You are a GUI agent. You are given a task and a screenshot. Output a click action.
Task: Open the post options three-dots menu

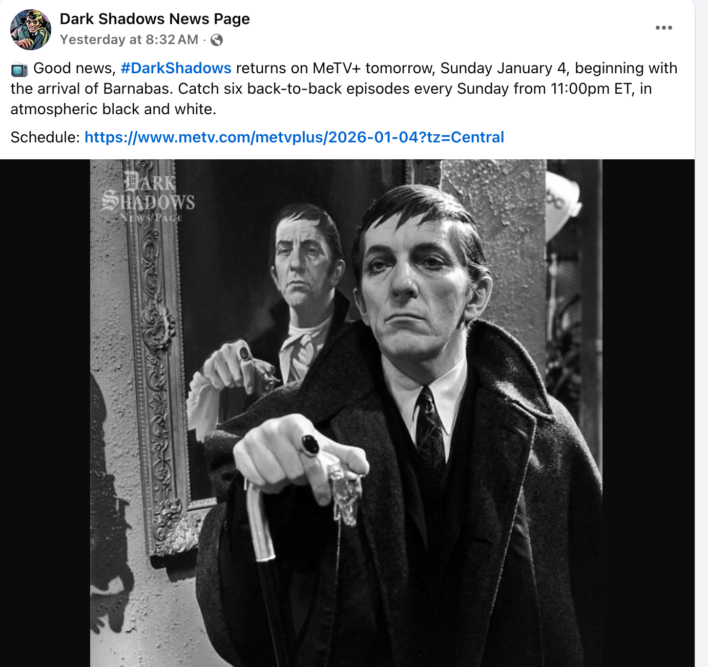click(663, 28)
